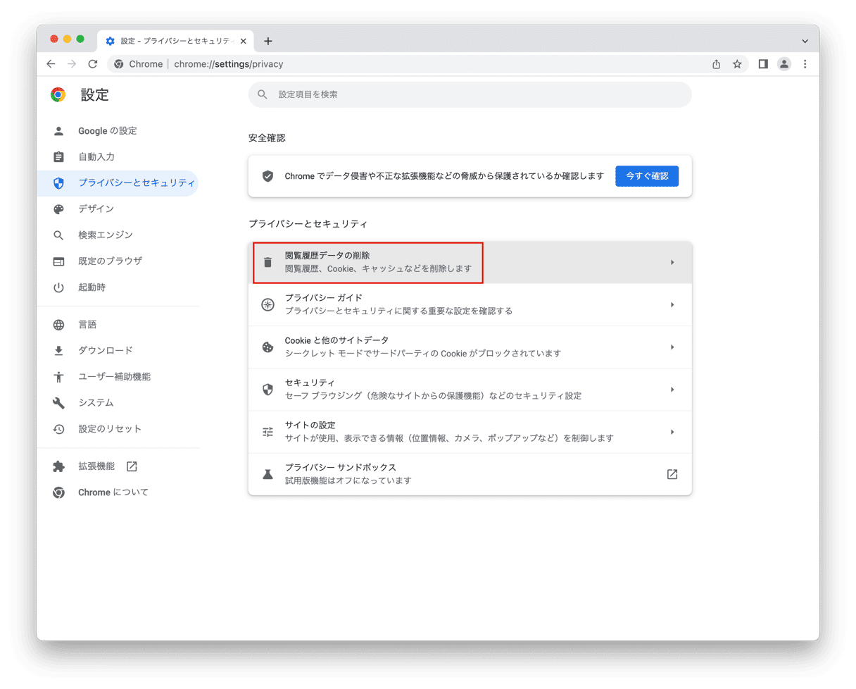Open Chrome three-dot menu

click(x=805, y=64)
